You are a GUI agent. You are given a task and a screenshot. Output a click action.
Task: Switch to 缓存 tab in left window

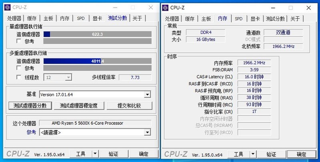32,18
